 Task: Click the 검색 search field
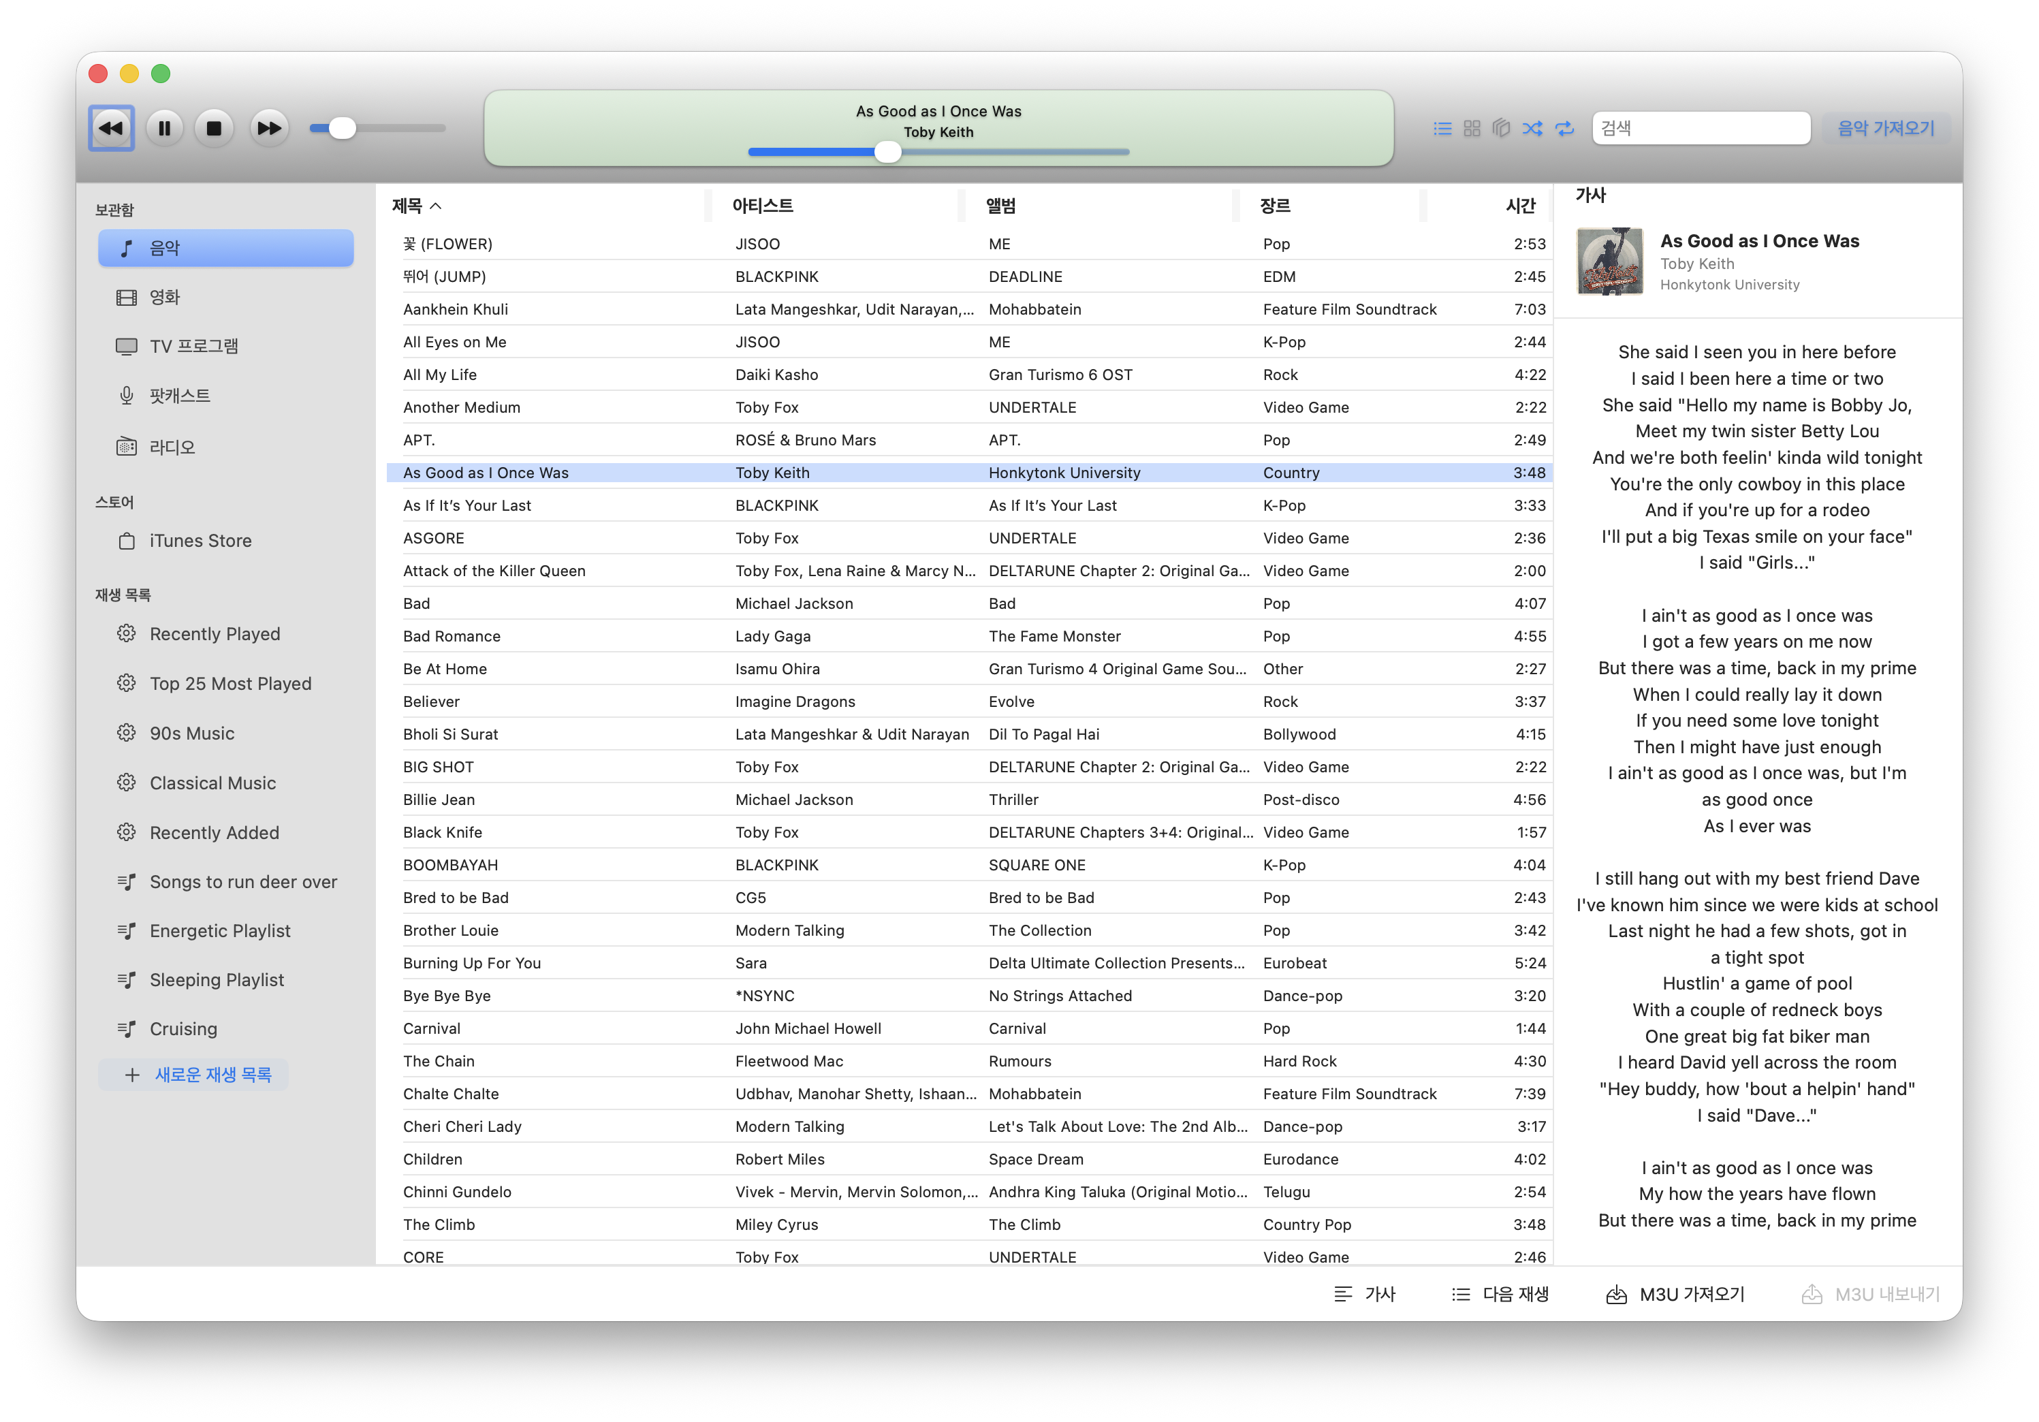click(x=1701, y=128)
